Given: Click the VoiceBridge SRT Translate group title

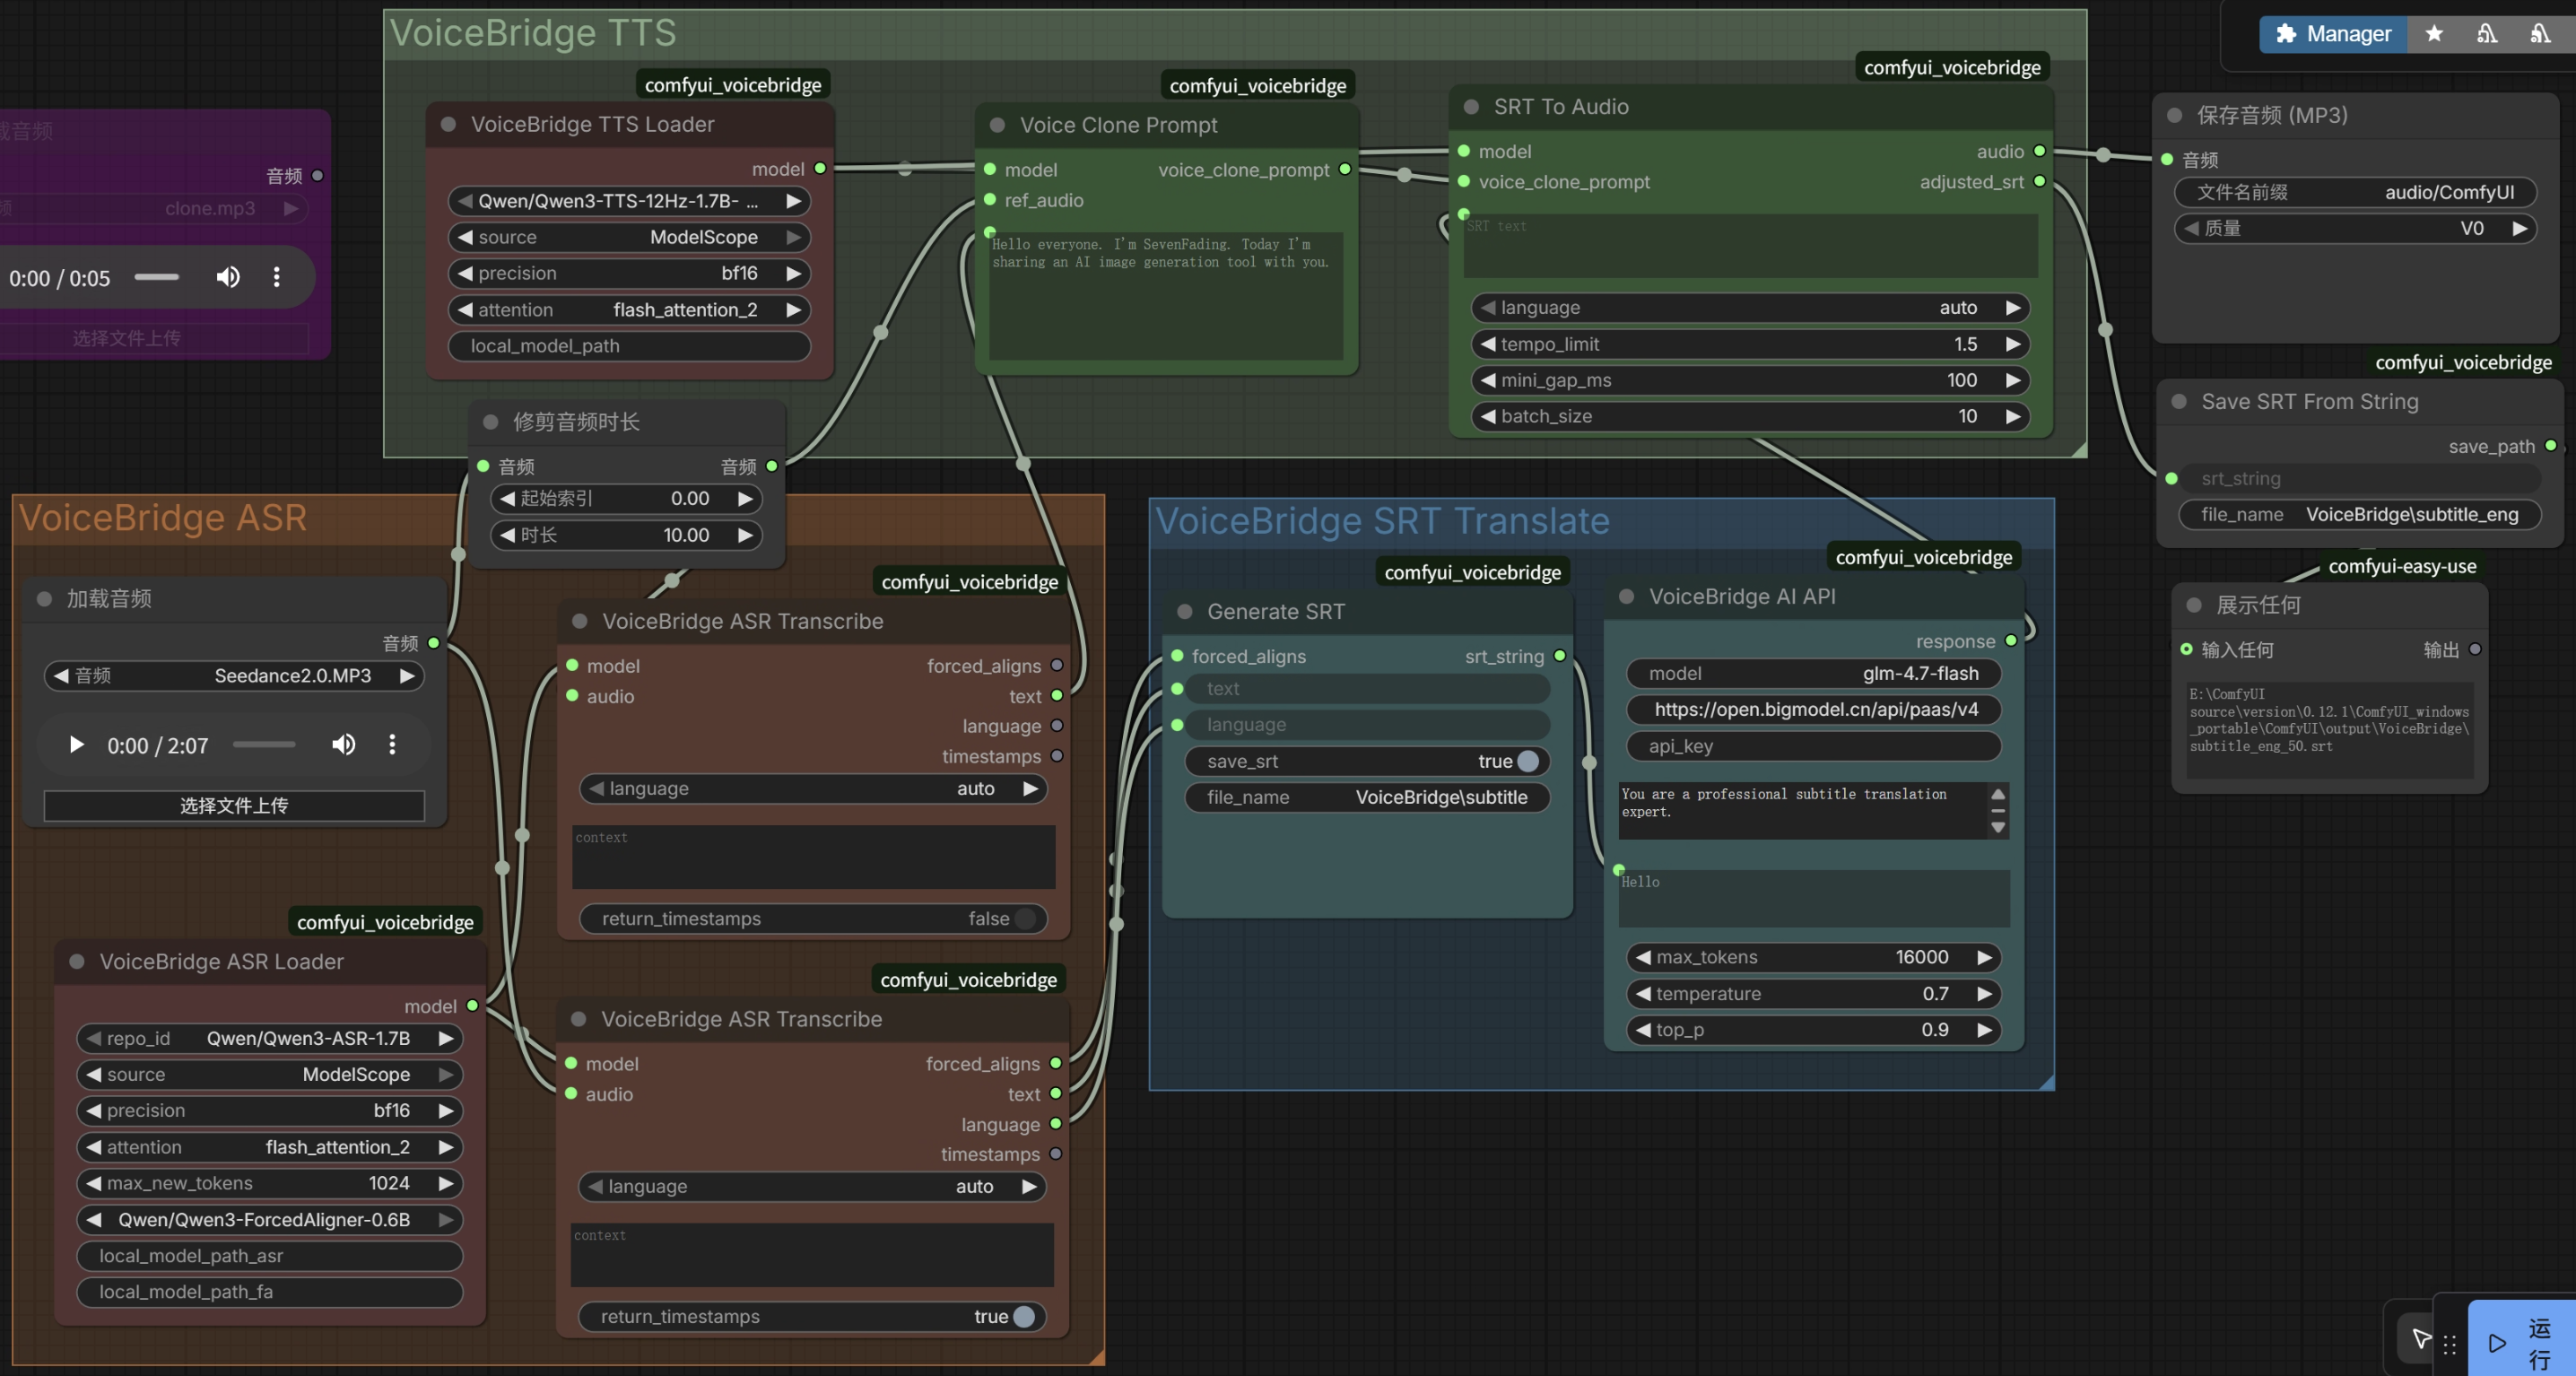Looking at the screenshot, I should tap(1382, 522).
